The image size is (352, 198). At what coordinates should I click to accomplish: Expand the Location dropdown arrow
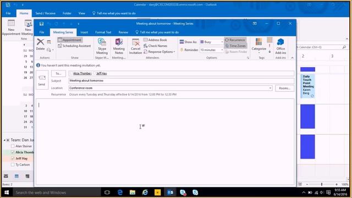tap(270, 88)
